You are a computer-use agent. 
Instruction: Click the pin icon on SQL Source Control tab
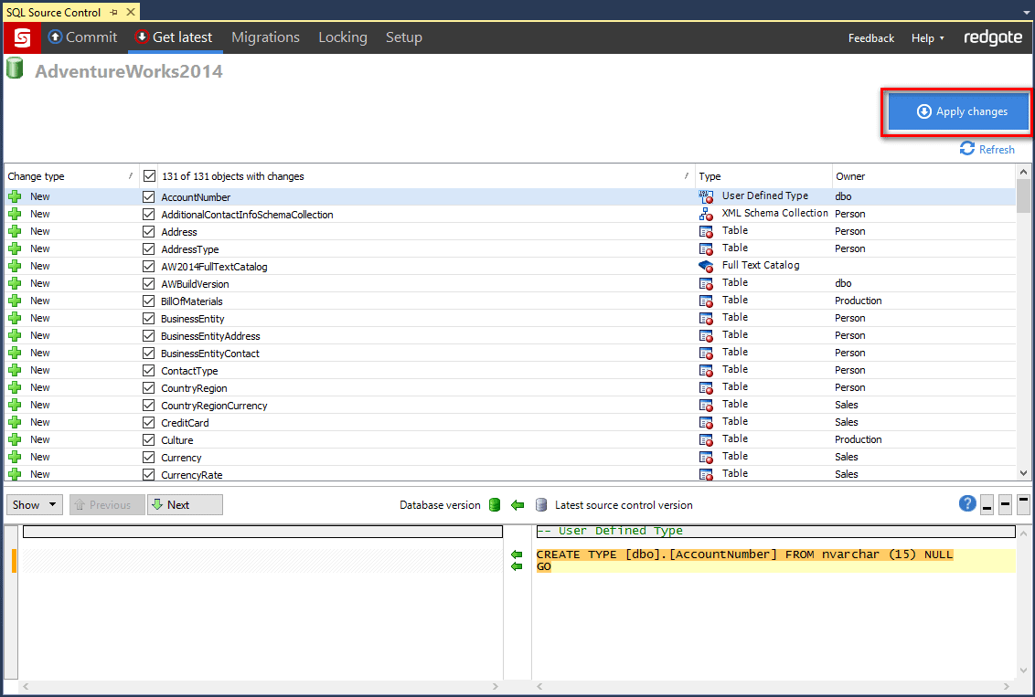click(x=113, y=13)
